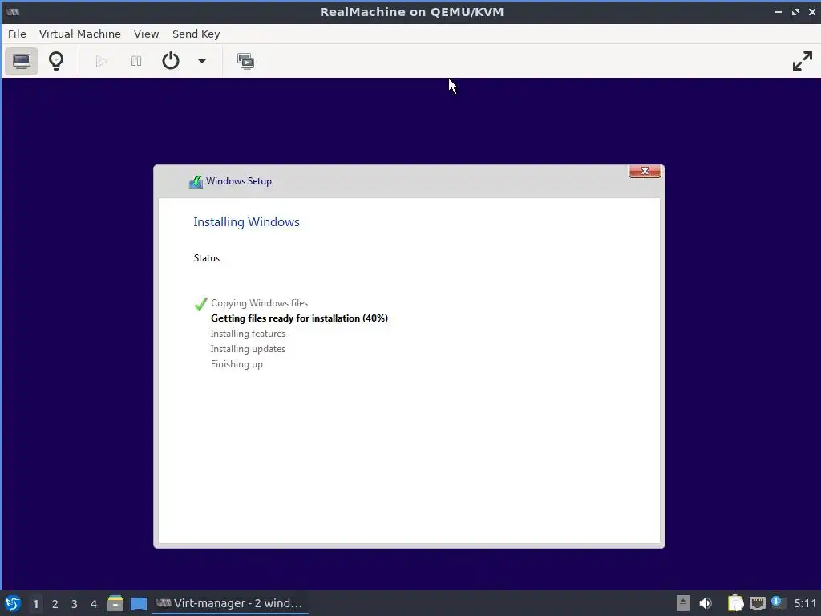821x616 pixels.
Task: Click 'Copying Windows files' status line
Action: pos(259,303)
